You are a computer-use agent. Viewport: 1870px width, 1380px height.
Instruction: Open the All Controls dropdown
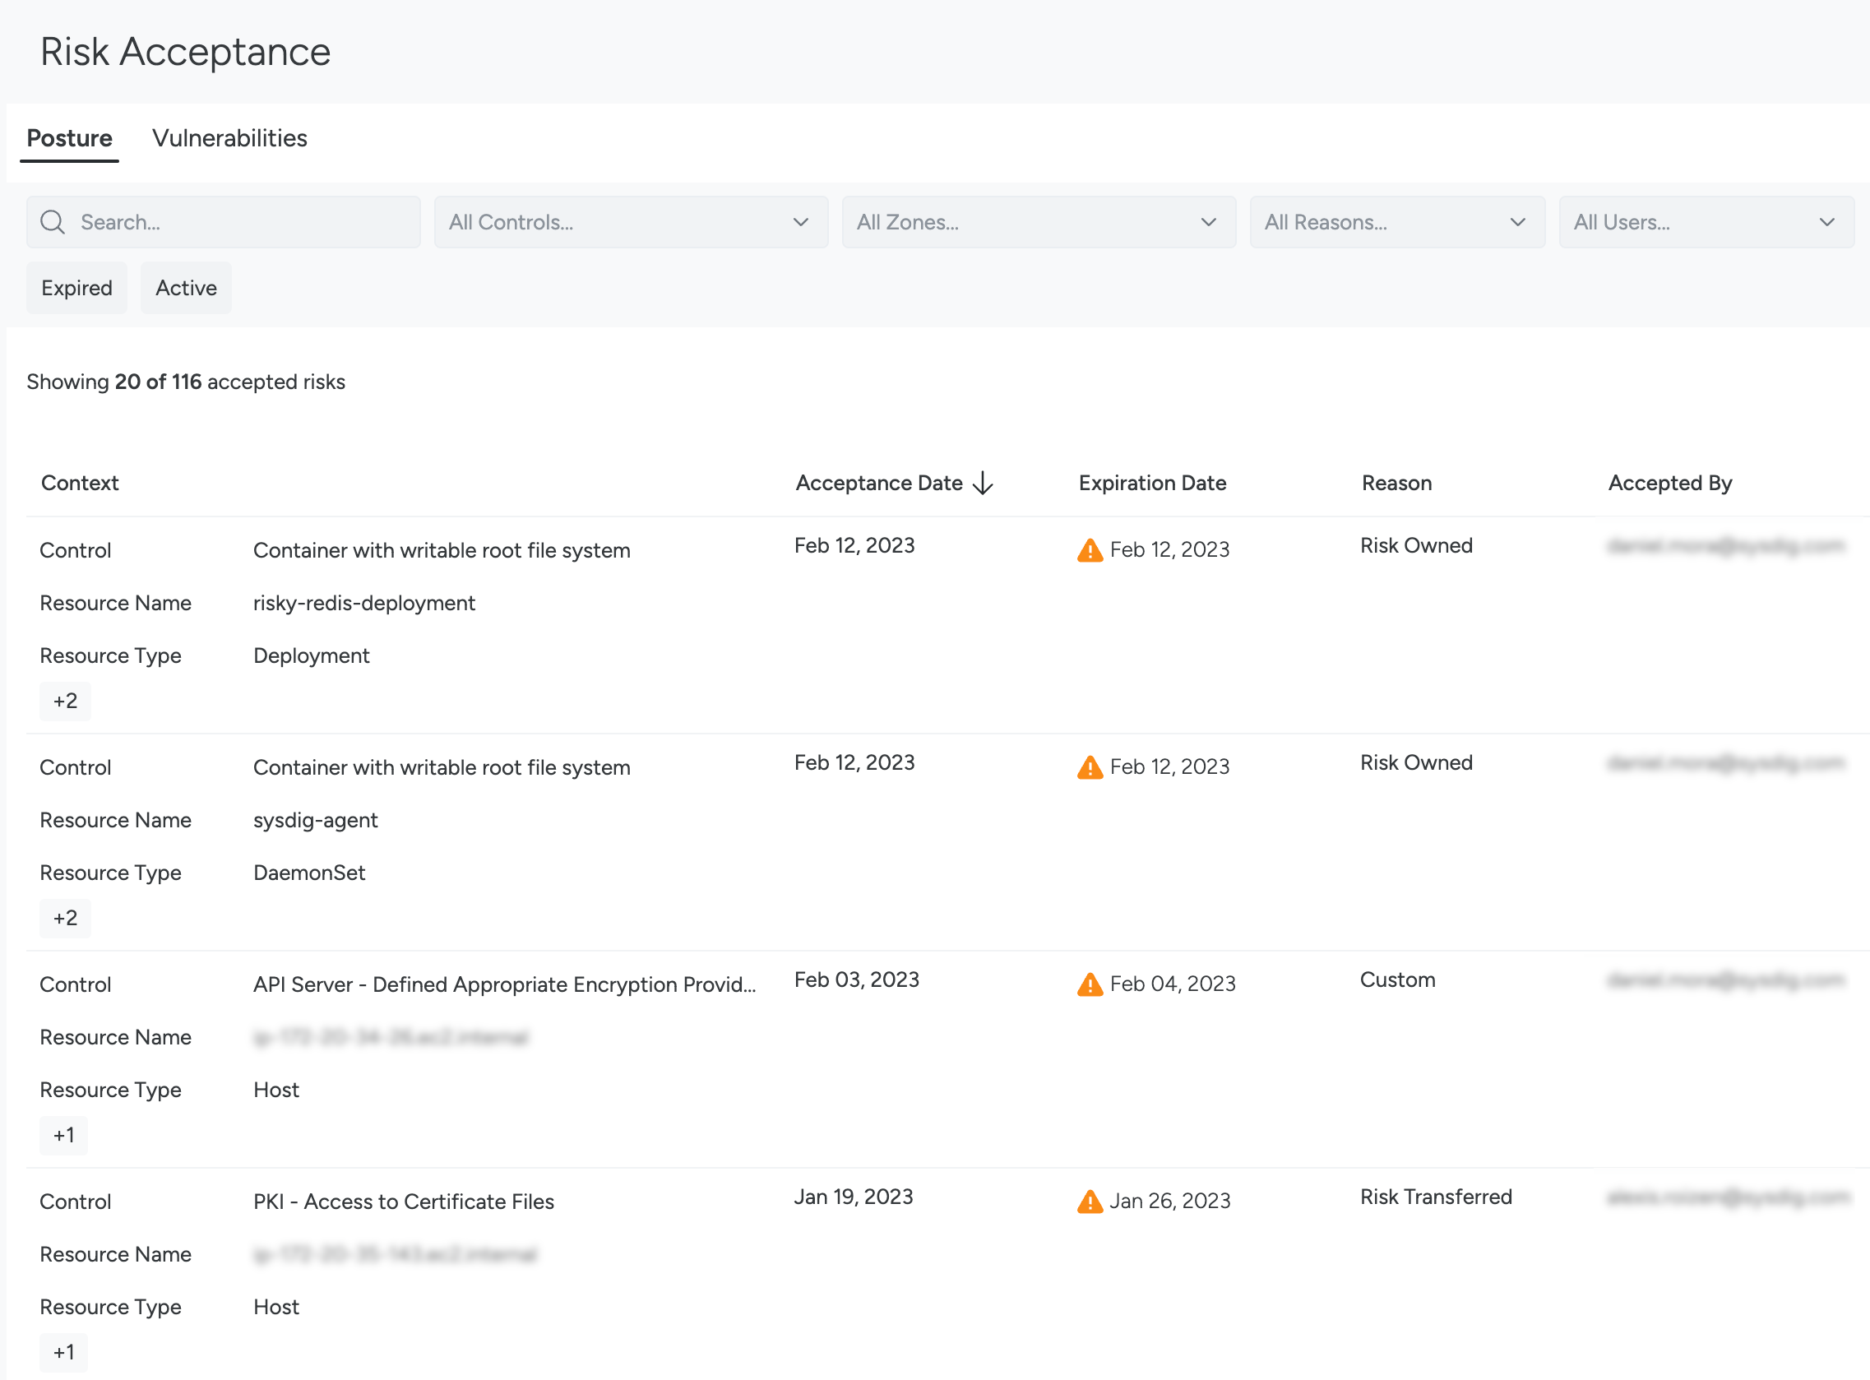pyautogui.click(x=631, y=222)
